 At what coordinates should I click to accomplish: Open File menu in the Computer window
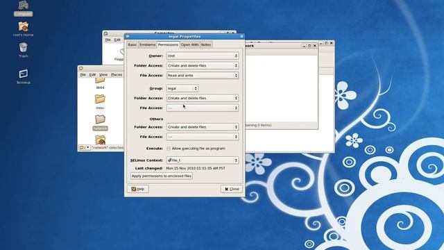pos(108,40)
